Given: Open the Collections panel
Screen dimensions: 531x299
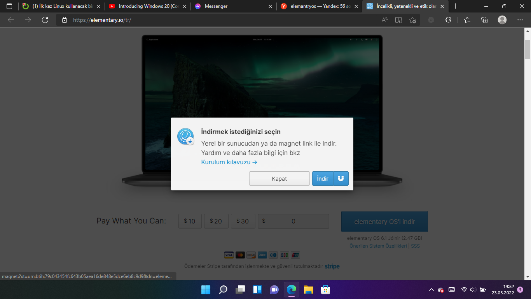Looking at the screenshot, I should point(484,20).
